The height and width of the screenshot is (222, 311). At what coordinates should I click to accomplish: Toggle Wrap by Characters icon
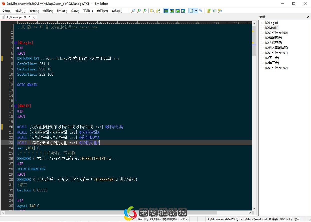coord(172,11)
